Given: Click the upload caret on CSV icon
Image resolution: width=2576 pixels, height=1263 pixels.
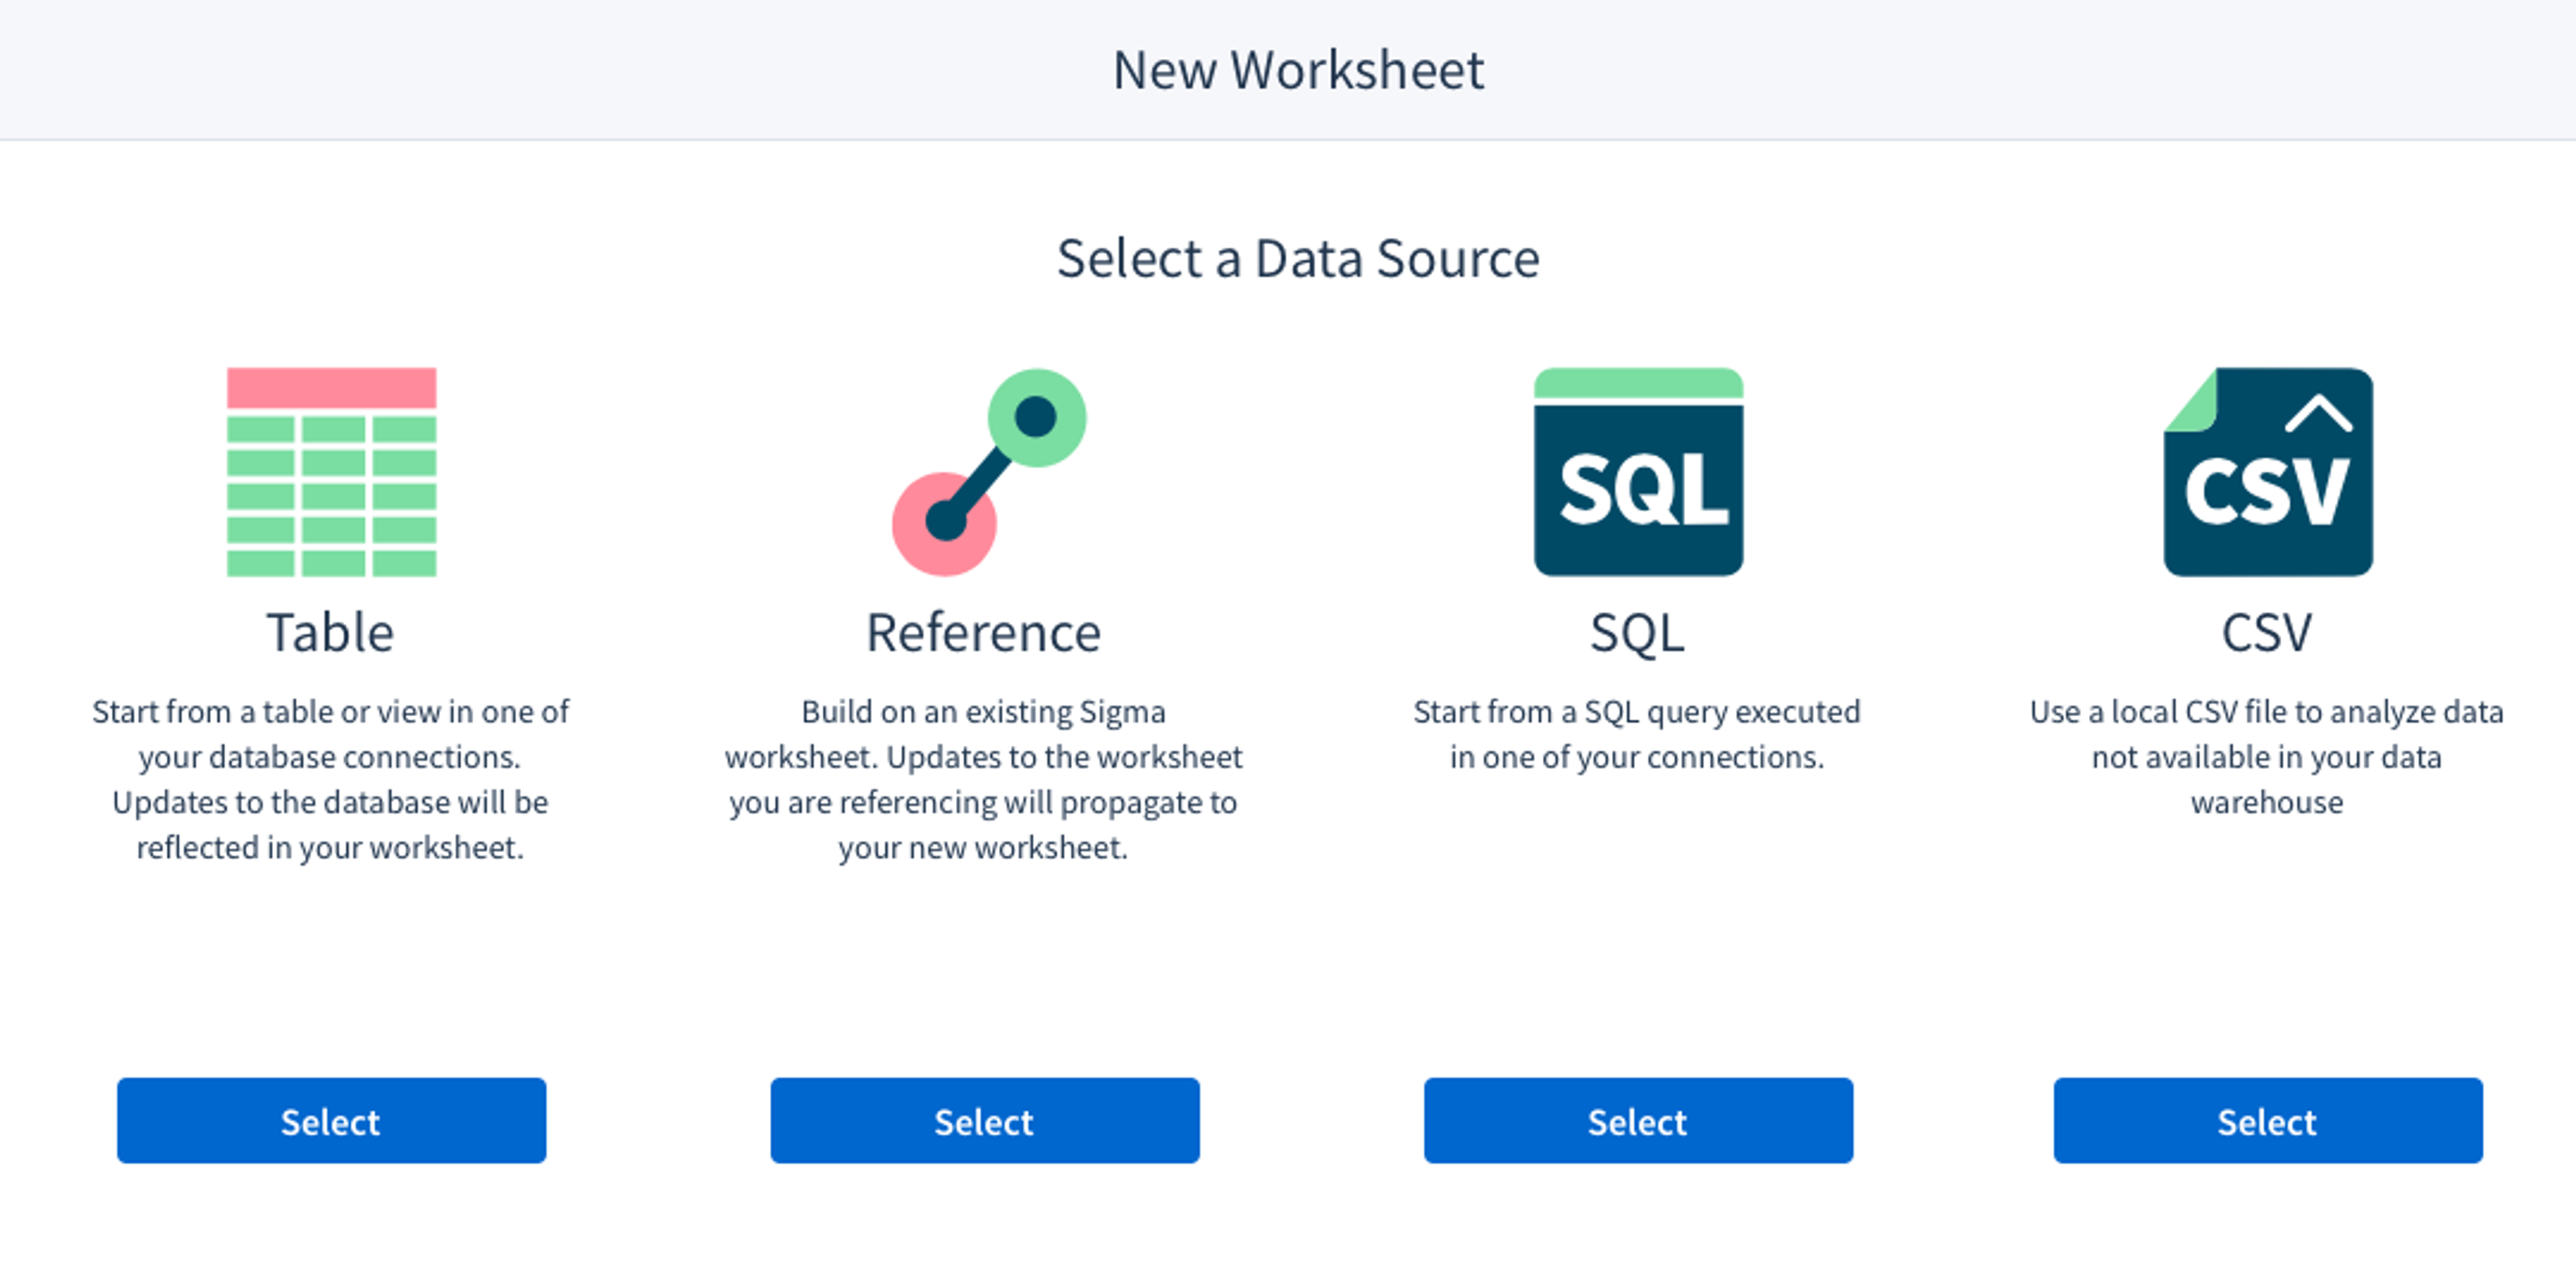Looking at the screenshot, I should pos(2318,413).
